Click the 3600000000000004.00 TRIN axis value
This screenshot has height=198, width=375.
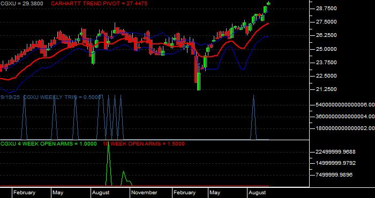click(x=345, y=117)
